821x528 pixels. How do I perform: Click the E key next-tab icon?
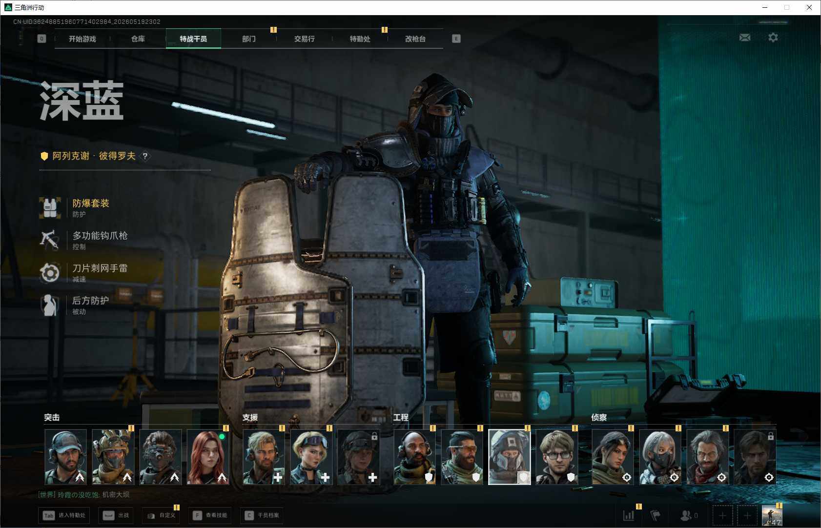pos(456,39)
